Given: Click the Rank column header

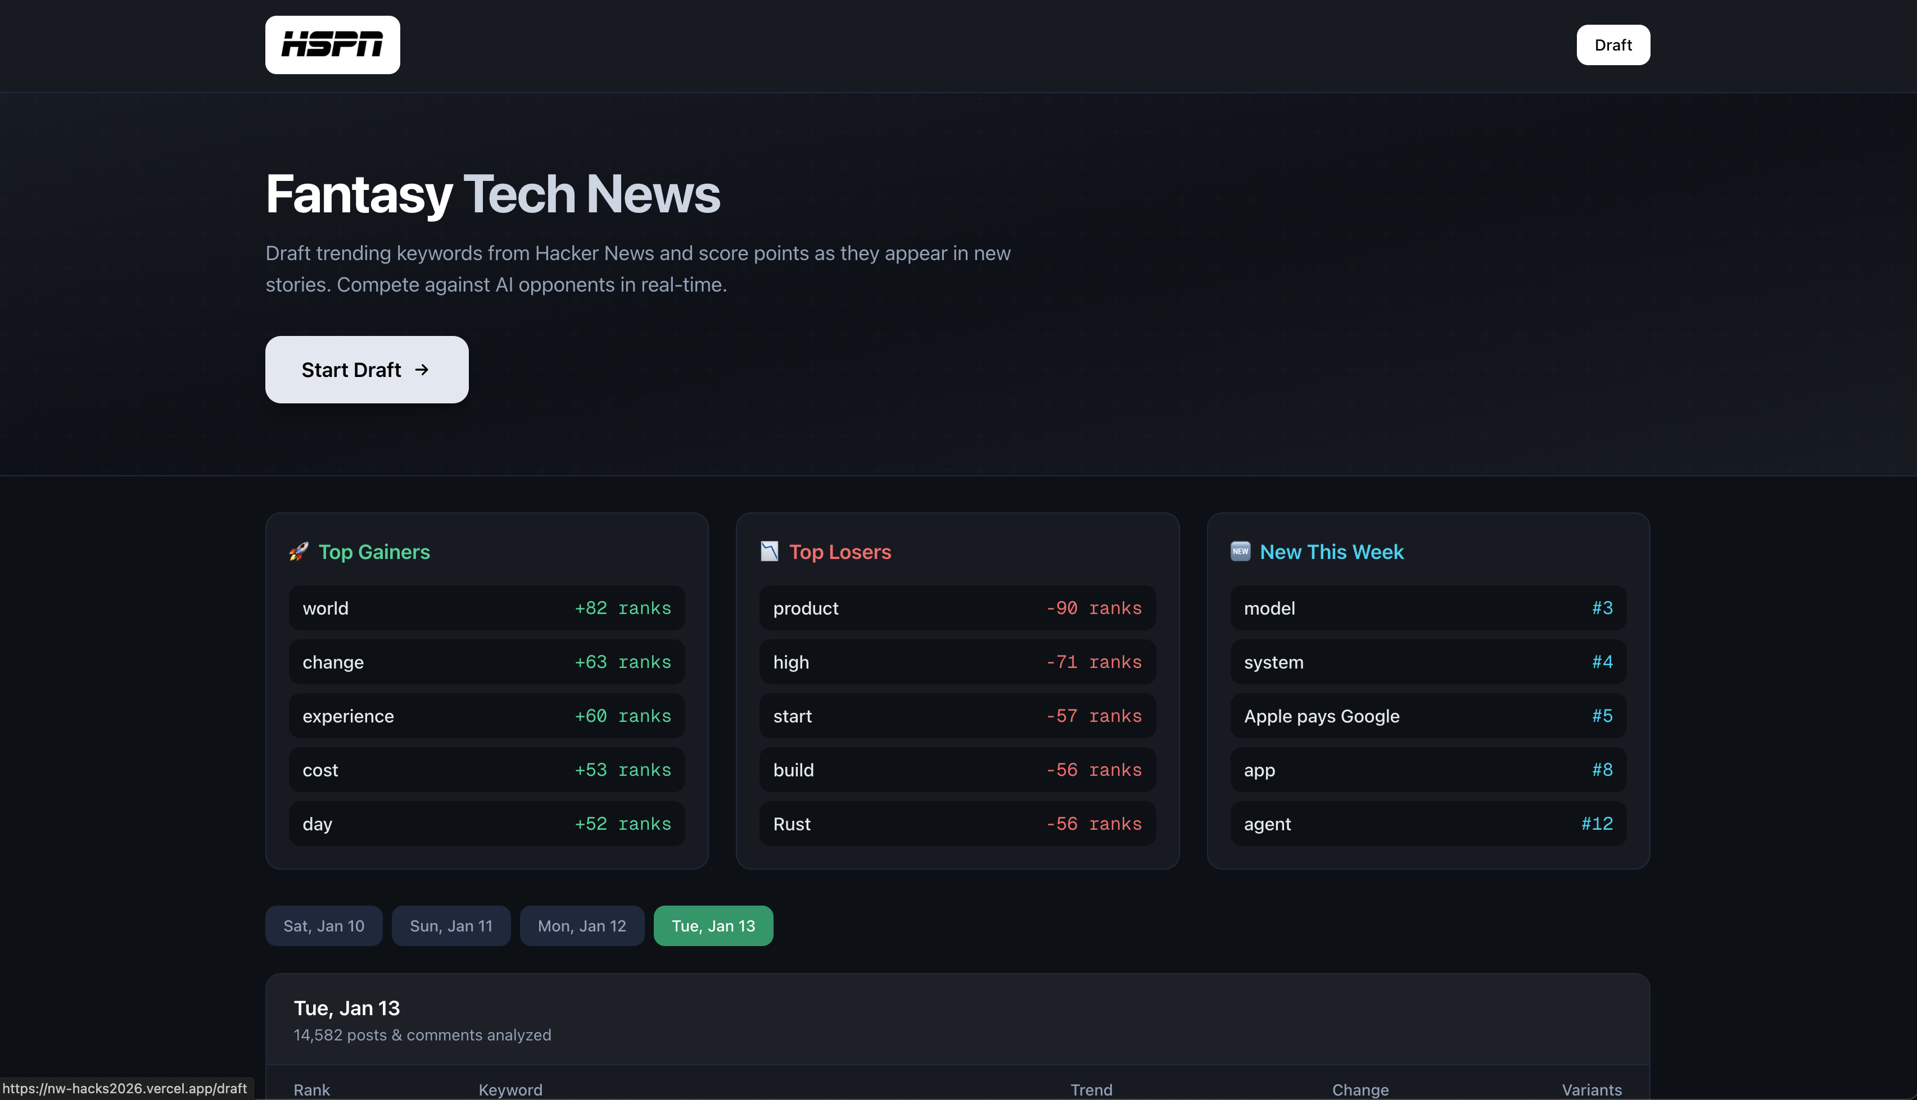Looking at the screenshot, I should [311, 1089].
